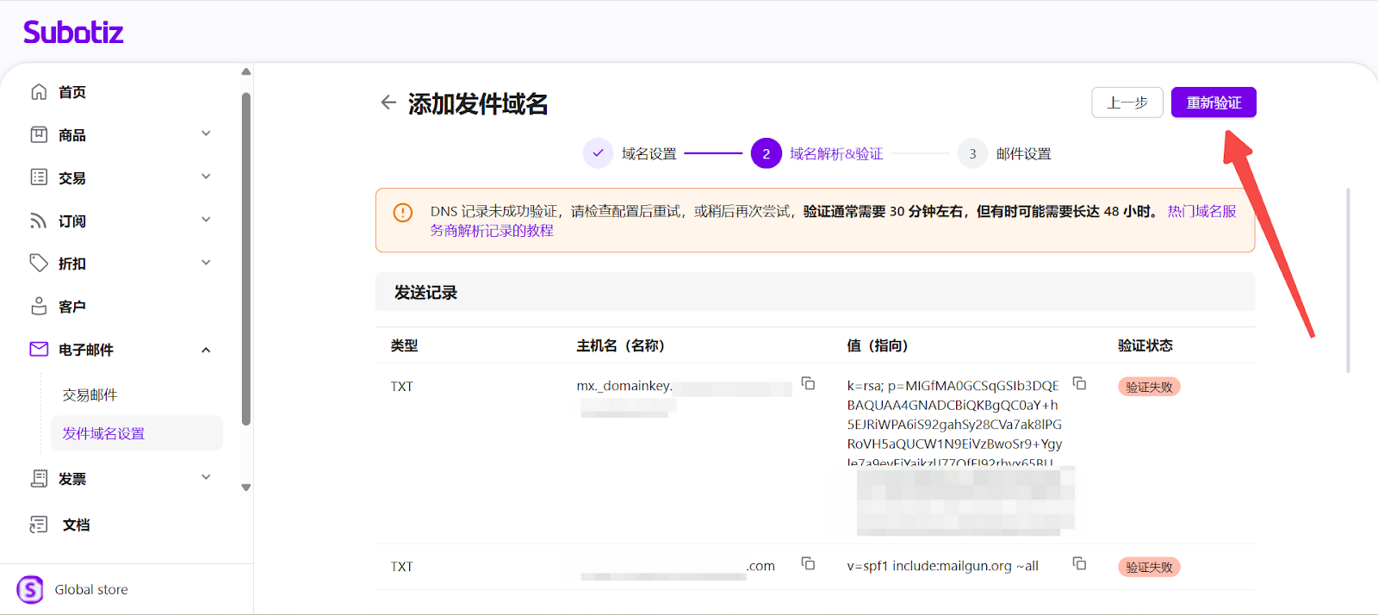Open 首页 from the sidebar
The image size is (1378, 615).
(x=72, y=92)
